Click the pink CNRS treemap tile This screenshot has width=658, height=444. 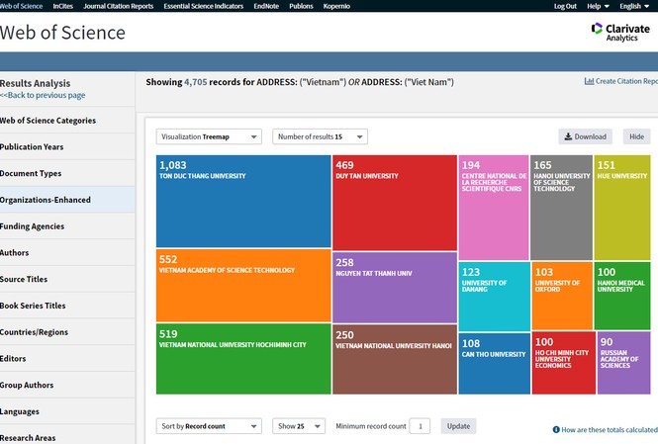click(494, 208)
